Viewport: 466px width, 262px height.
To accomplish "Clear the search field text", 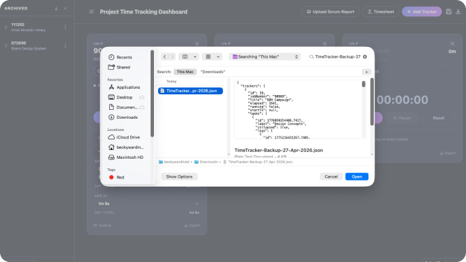I will click(365, 56).
